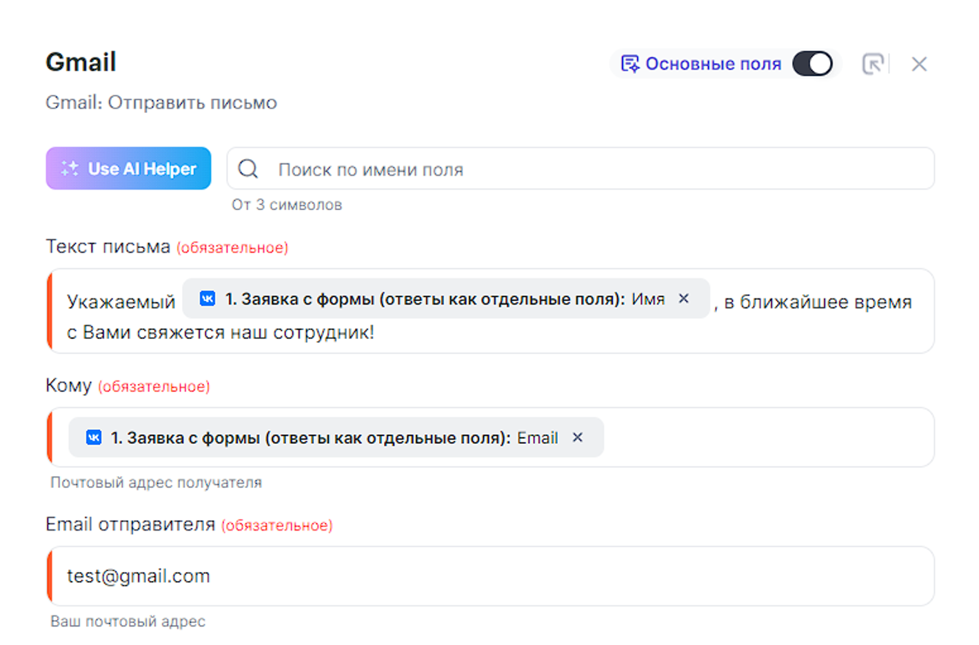Click the Основные поля form icon
Viewport: 979px width, 645px height.
tap(629, 64)
